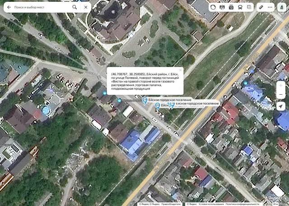The image size is (289, 206).
Task: Open routes via the map-with-arrows icon
Action: [222, 7]
